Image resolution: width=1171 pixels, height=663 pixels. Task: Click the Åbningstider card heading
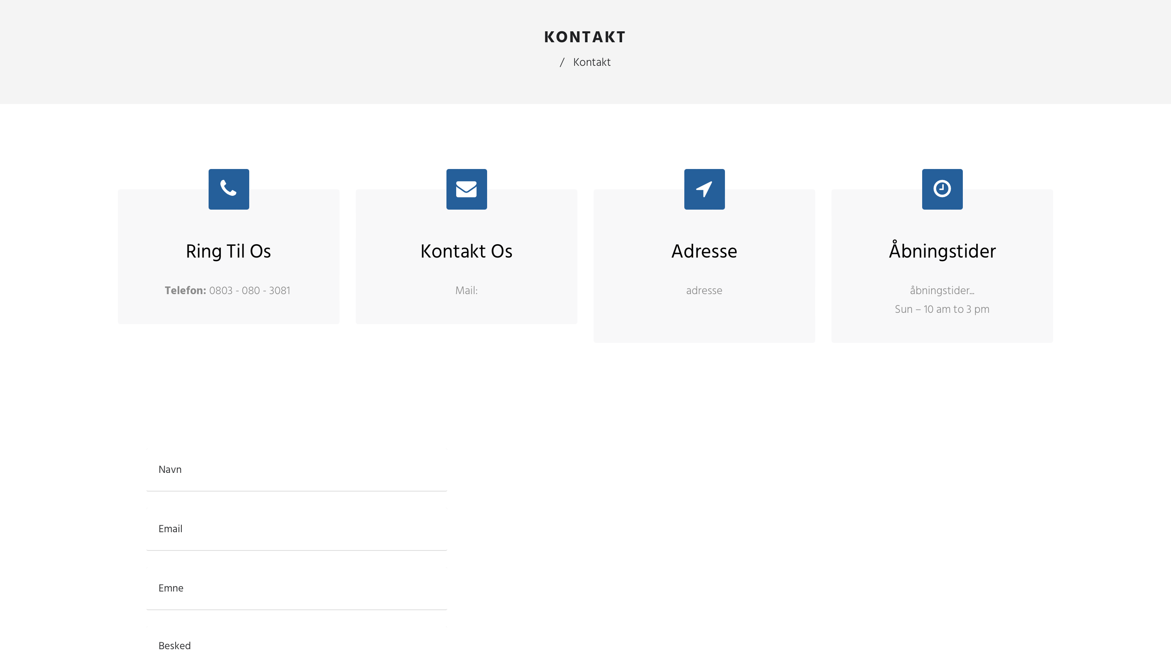pos(942,251)
